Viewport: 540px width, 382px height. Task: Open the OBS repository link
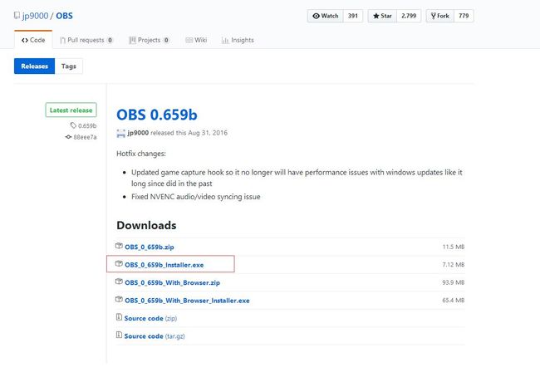(x=65, y=16)
